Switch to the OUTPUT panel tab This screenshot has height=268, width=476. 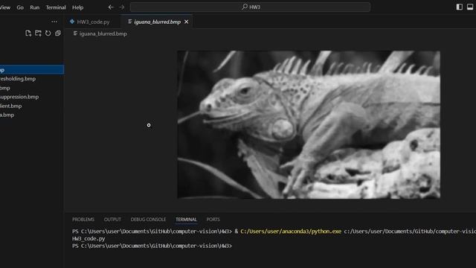tap(112, 220)
